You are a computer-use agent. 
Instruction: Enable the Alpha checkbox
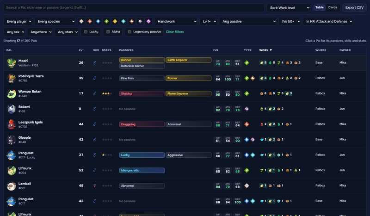click(x=108, y=31)
